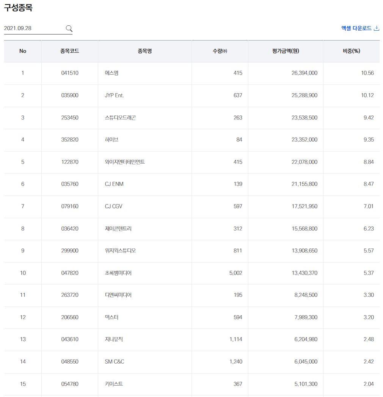Click the stock name 제이콘텐트리
383x397 pixels.
[x=118, y=229]
